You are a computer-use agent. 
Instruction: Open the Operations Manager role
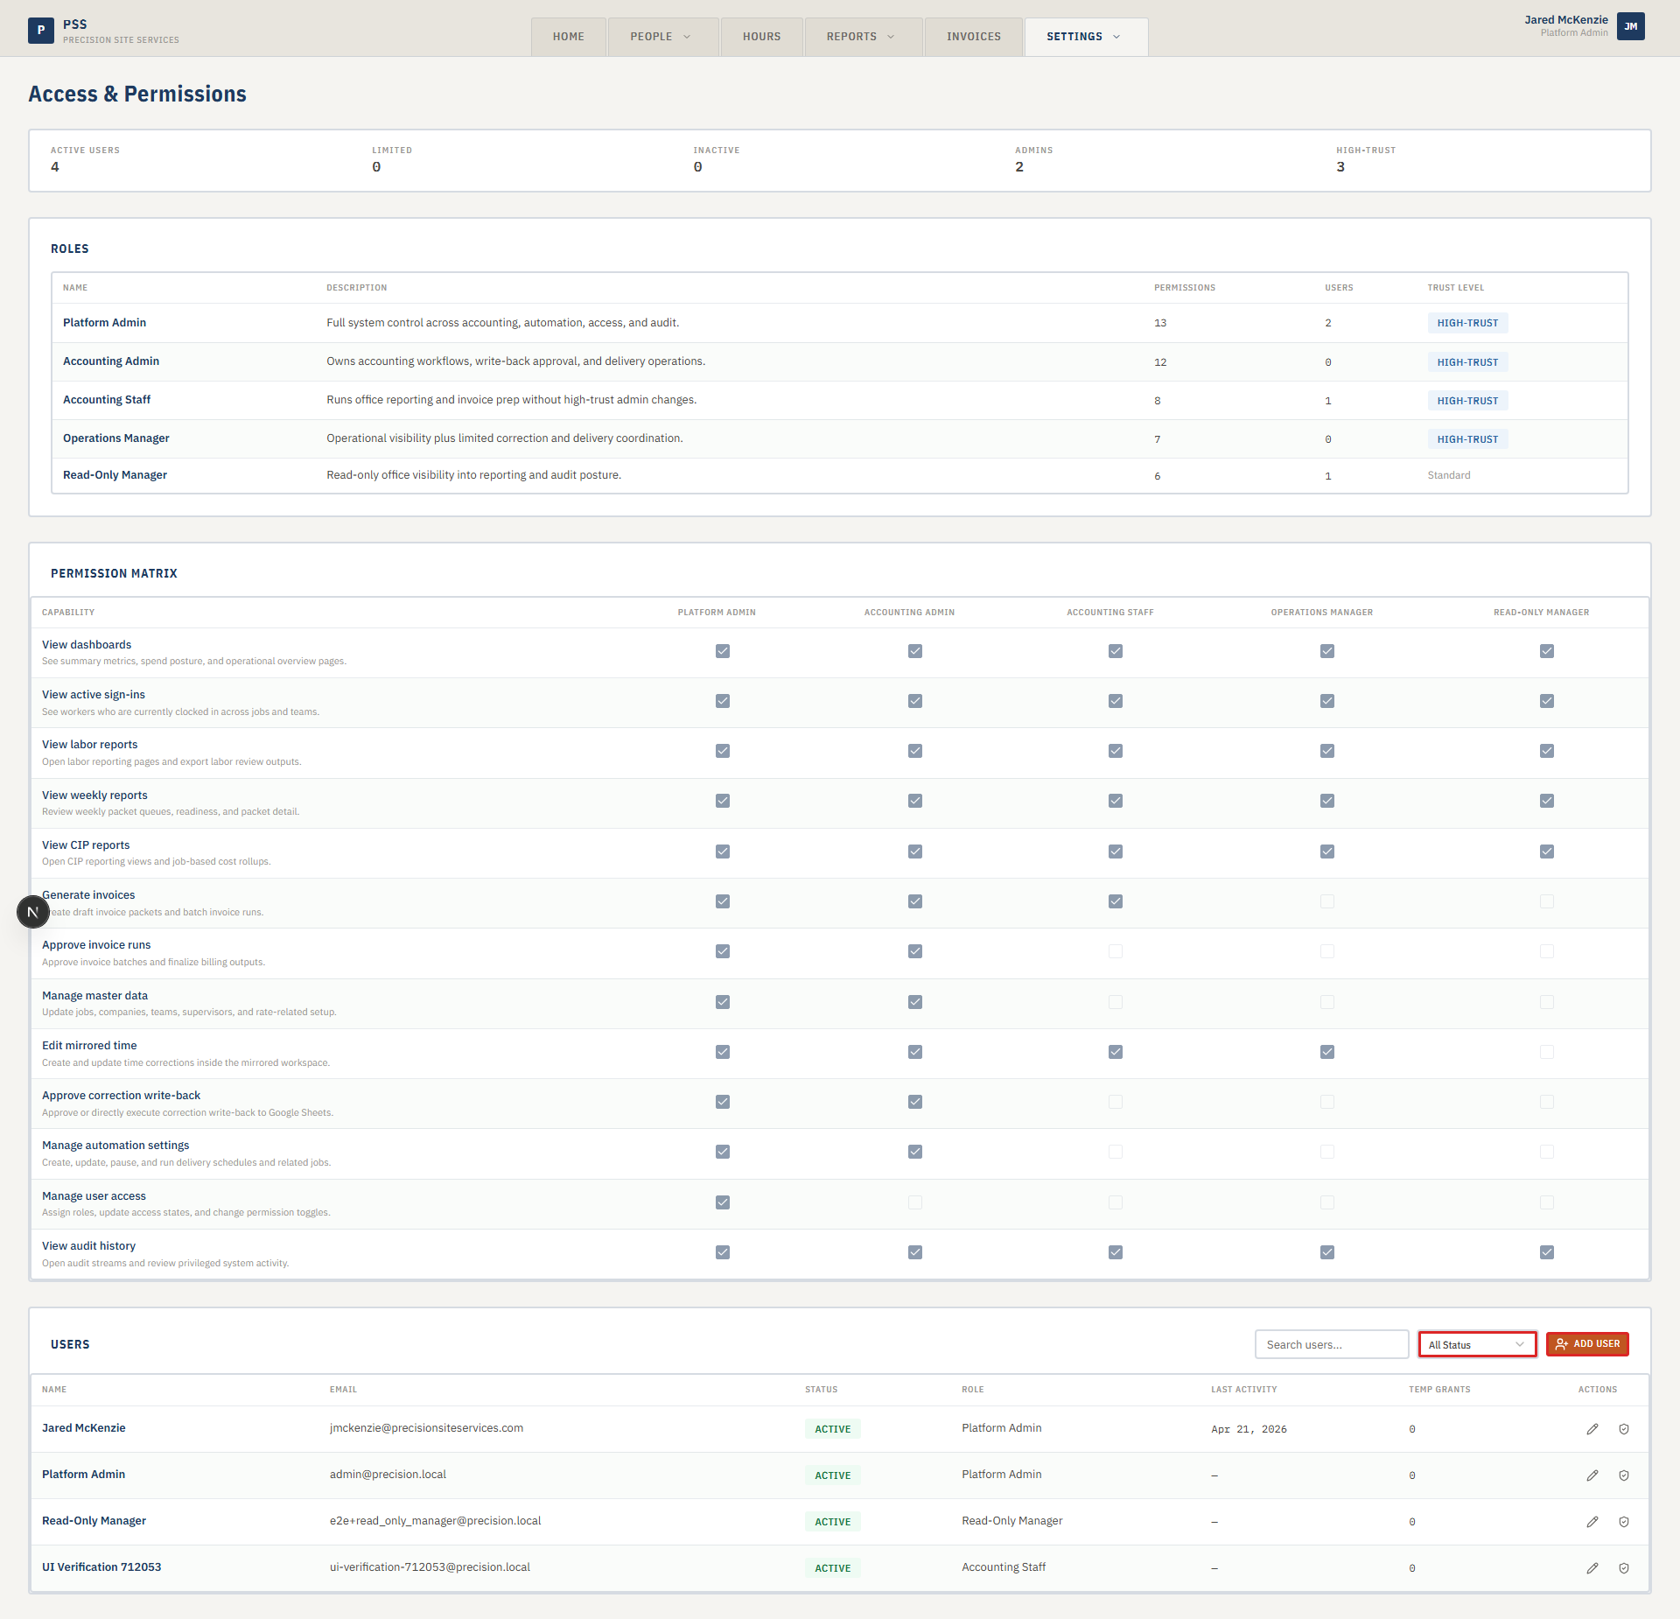tap(116, 438)
